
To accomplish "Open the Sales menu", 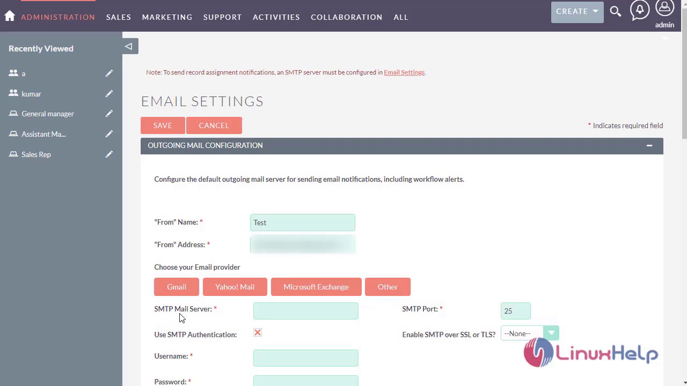I will (x=119, y=17).
